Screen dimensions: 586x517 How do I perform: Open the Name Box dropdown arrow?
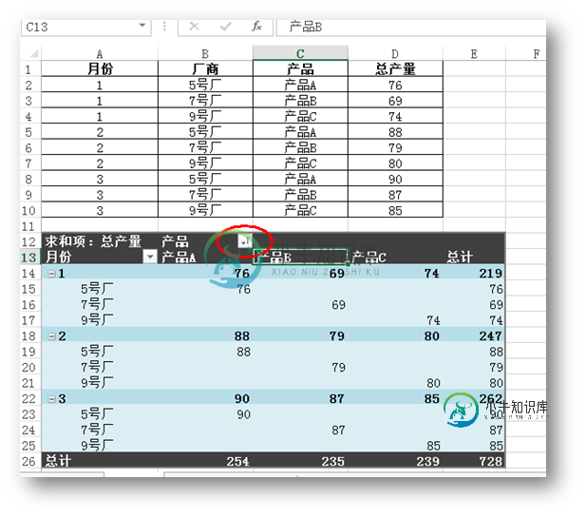(x=142, y=26)
